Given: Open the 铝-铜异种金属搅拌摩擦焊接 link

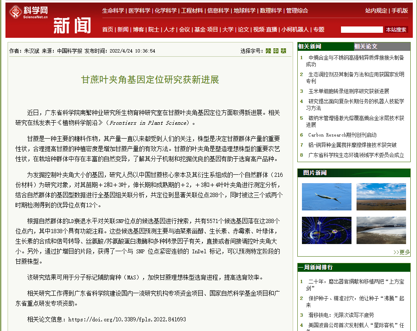Looking at the screenshot, I should (x=352, y=145).
